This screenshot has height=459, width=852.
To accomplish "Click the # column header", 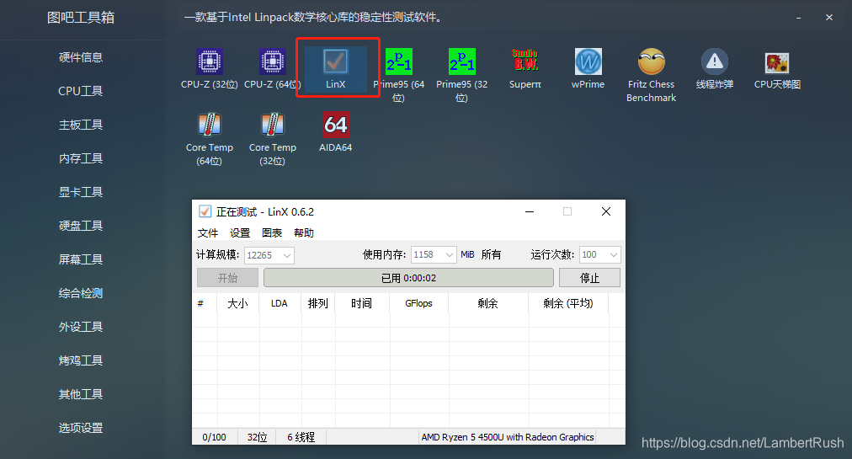I will (205, 303).
